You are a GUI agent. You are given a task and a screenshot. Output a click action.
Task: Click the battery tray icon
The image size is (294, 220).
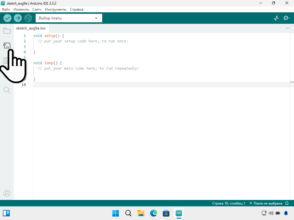tap(278, 213)
